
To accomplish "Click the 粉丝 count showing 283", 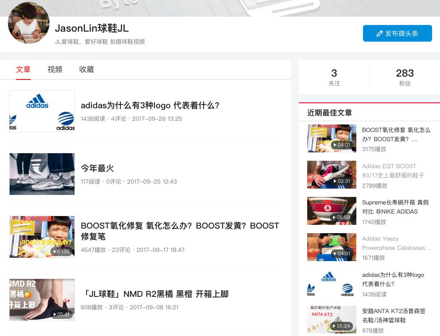I will (x=405, y=77).
